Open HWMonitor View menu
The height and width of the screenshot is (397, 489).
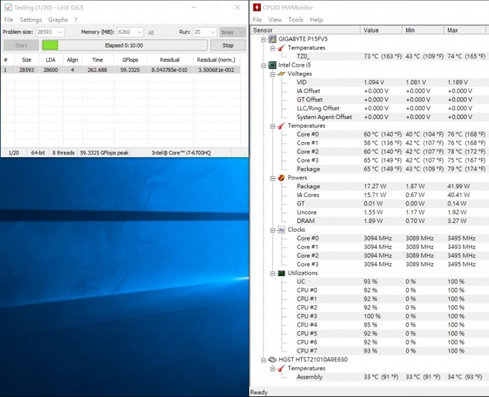275,20
